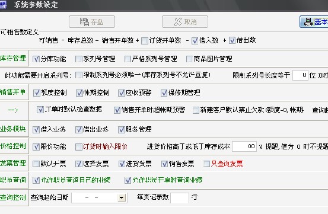Click the 销售开单 section label
The width and height of the screenshot is (328, 214).
[x=13, y=92]
